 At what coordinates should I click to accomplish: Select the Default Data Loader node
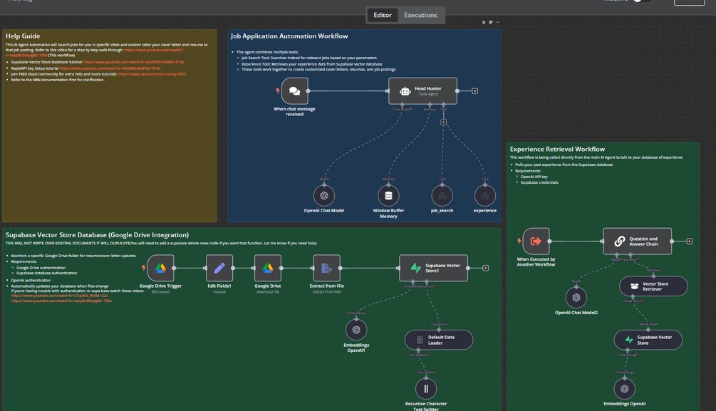(439, 340)
